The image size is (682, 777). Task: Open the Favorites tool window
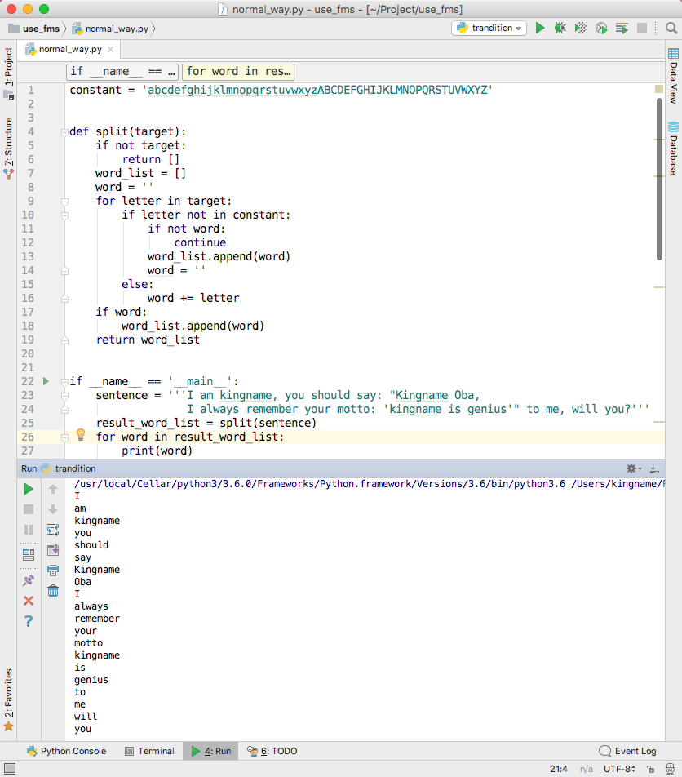8,699
